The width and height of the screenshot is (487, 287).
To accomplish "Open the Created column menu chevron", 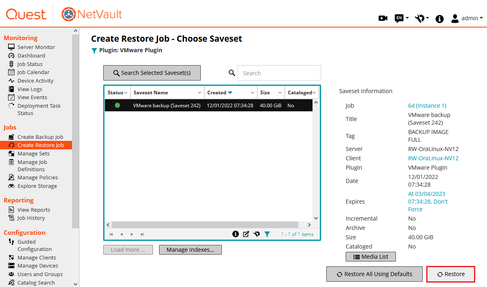I will point(253,93).
